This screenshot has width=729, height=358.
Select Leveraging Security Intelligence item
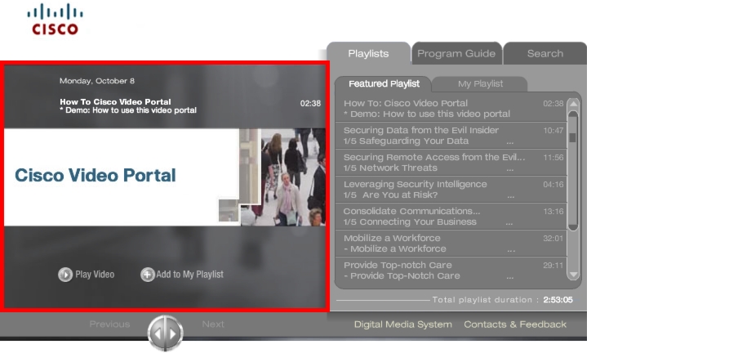click(451, 190)
